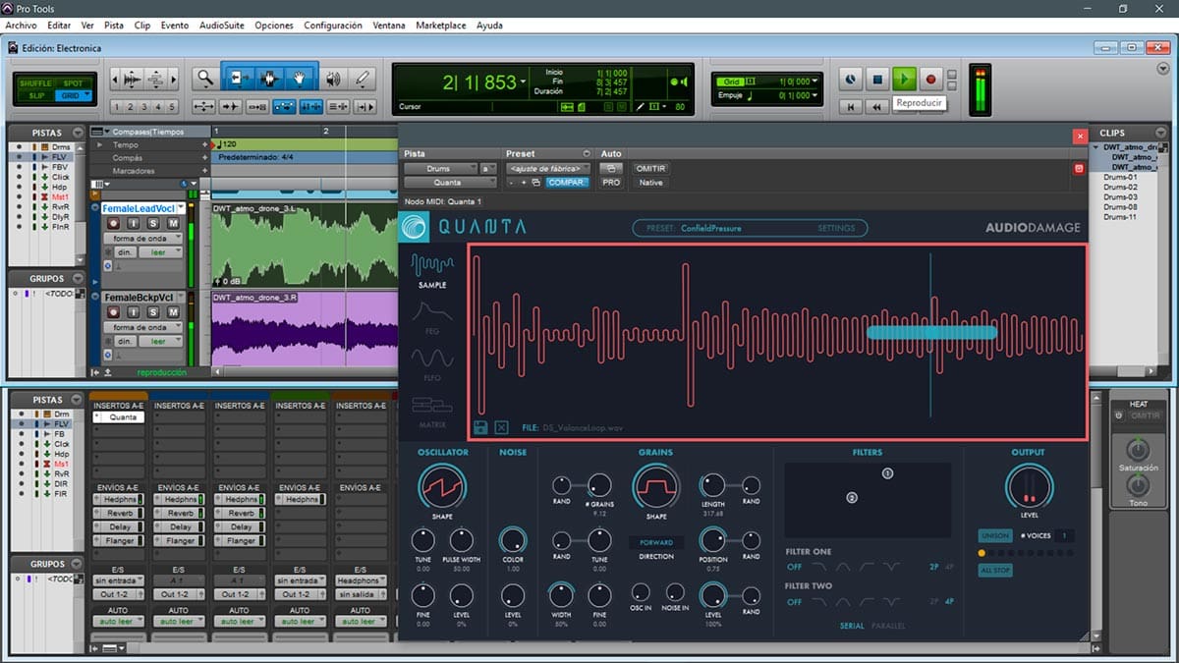The image size is (1179, 663).
Task: Click the Stop transport button
Action: [879, 79]
